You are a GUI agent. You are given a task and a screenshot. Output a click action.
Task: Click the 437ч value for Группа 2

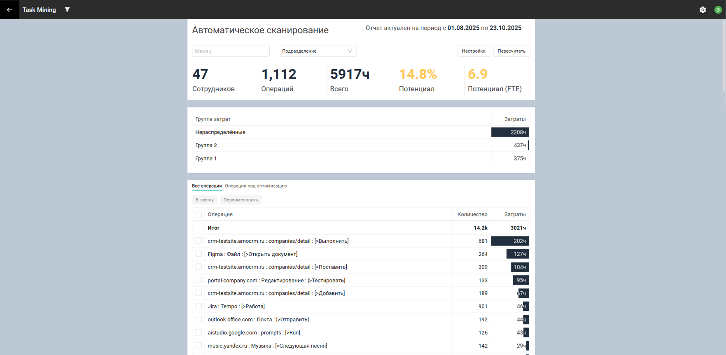[x=520, y=145]
